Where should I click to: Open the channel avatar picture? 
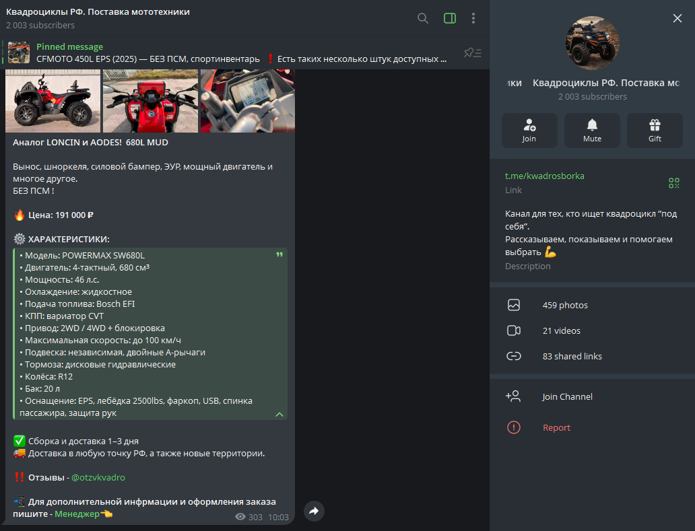pos(592,43)
